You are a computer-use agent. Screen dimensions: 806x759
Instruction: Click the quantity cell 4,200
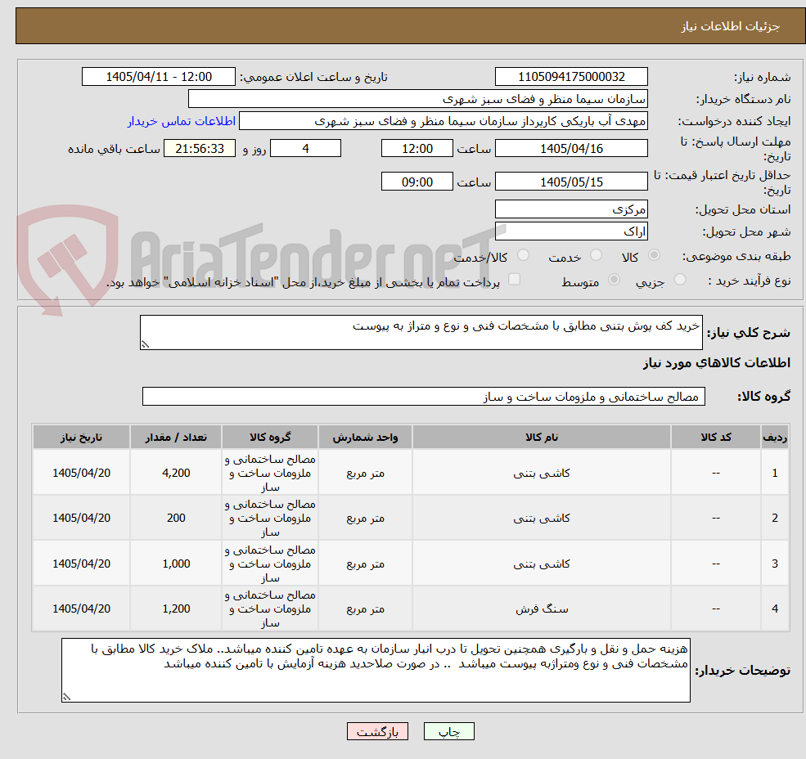point(176,473)
